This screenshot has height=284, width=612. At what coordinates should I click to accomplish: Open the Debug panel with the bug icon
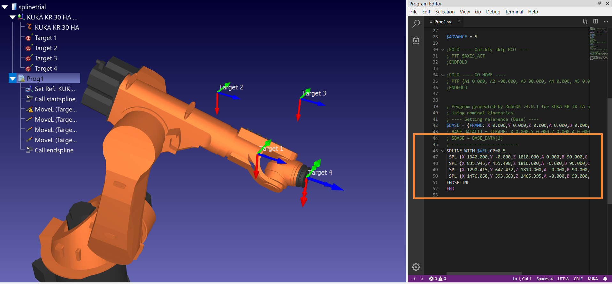pyautogui.click(x=416, y=41)
